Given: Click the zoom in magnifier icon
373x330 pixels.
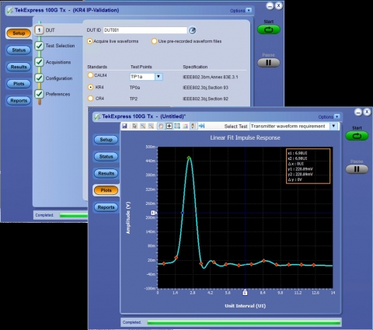Looking at the screenshot, I should tap(143, 126).
